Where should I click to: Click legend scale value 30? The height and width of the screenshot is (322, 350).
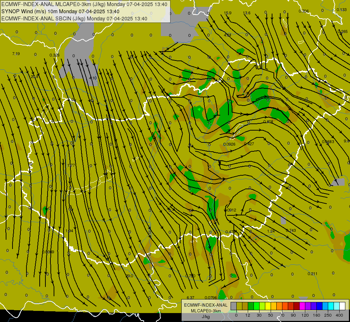click(x=259, y=315)
